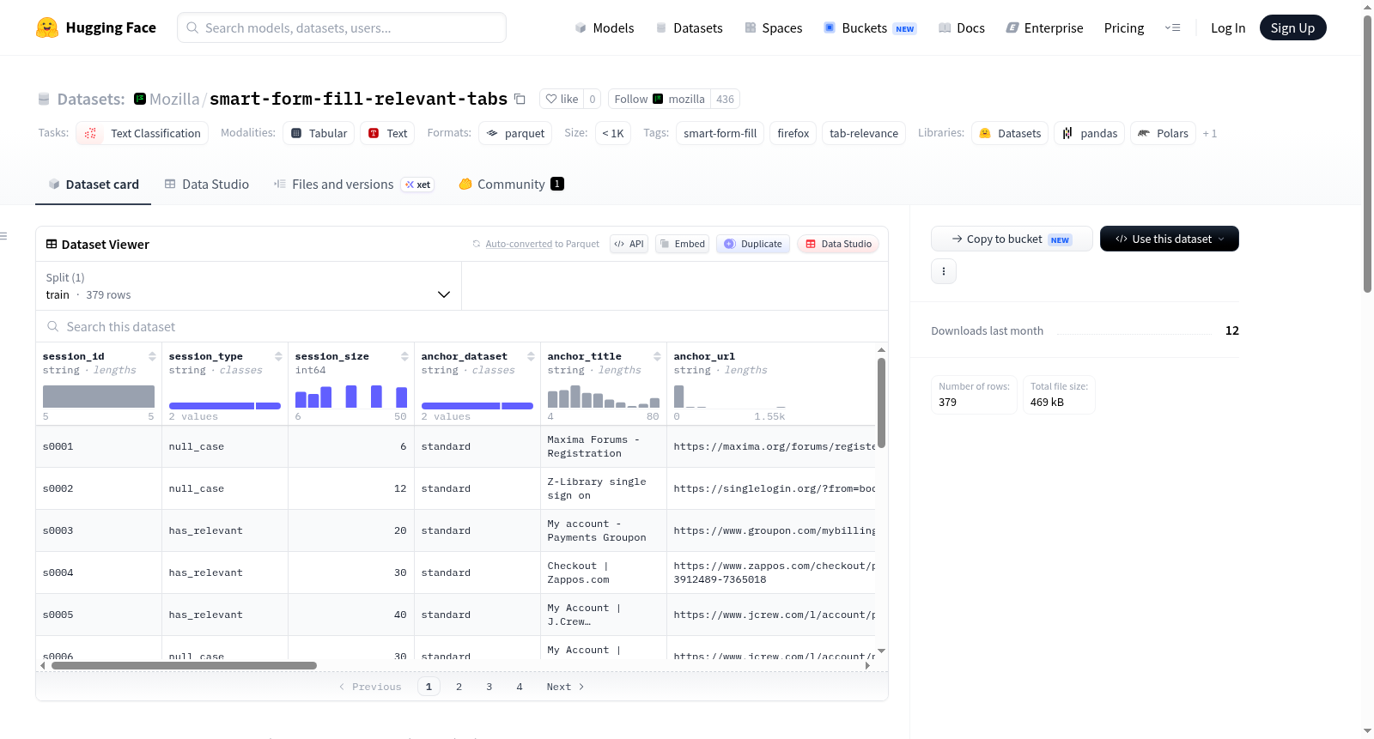Click the Duplicate button
The image size is (1374, 739).
click(x=753, y=244)
